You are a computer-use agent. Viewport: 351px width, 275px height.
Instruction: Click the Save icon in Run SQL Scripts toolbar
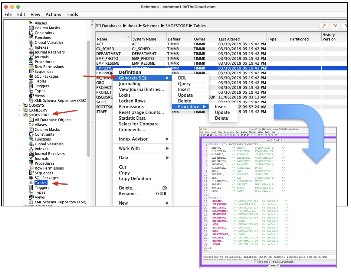coord(208,135)
